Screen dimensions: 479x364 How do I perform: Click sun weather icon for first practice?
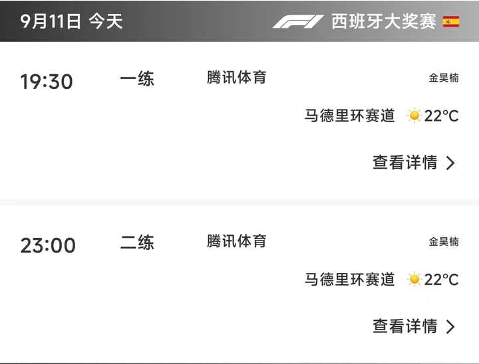point(414,116)
